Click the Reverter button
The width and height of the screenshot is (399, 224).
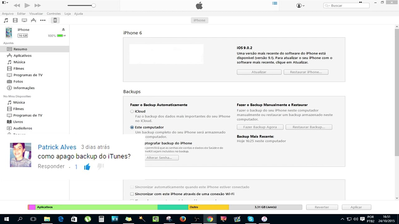coord(322,207)
